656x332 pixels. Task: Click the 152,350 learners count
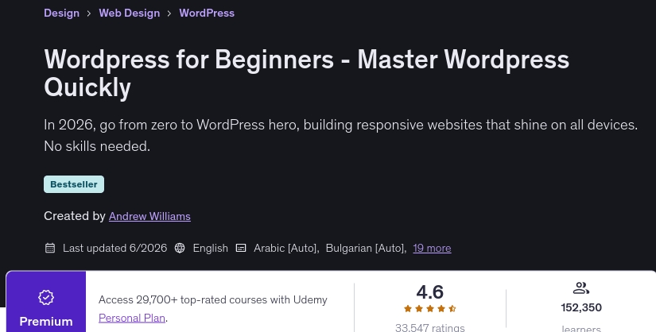tap(581, 307)
